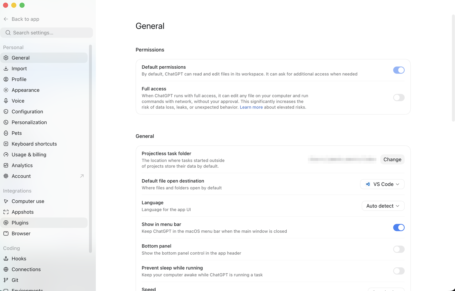Click the external link arrow beside Account

82,176
